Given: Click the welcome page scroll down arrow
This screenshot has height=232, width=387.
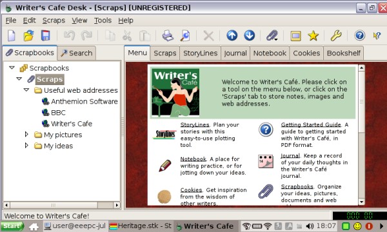Looking at the screenshot, I should click(361, 202).
